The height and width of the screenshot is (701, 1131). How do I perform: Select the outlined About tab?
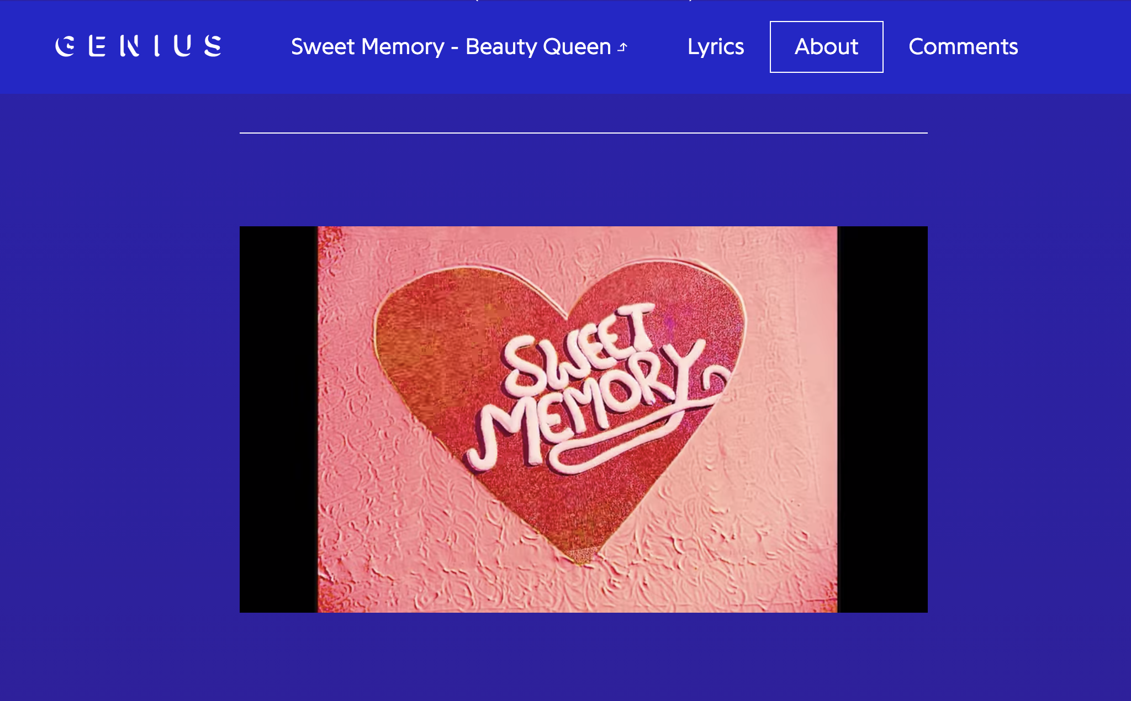pos(827,47)
